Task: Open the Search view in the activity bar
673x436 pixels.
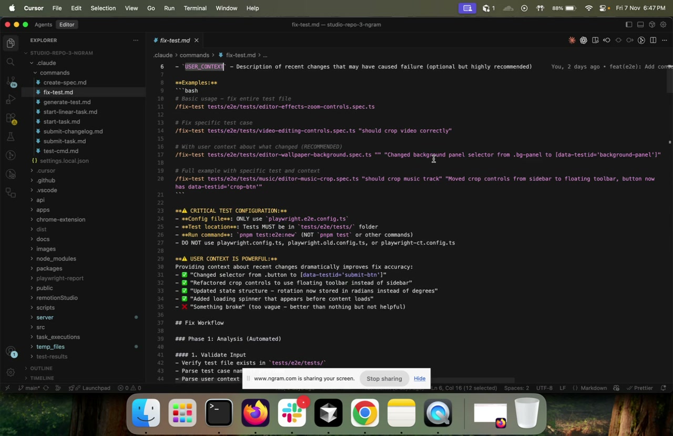Action: (x=11, y=62)
